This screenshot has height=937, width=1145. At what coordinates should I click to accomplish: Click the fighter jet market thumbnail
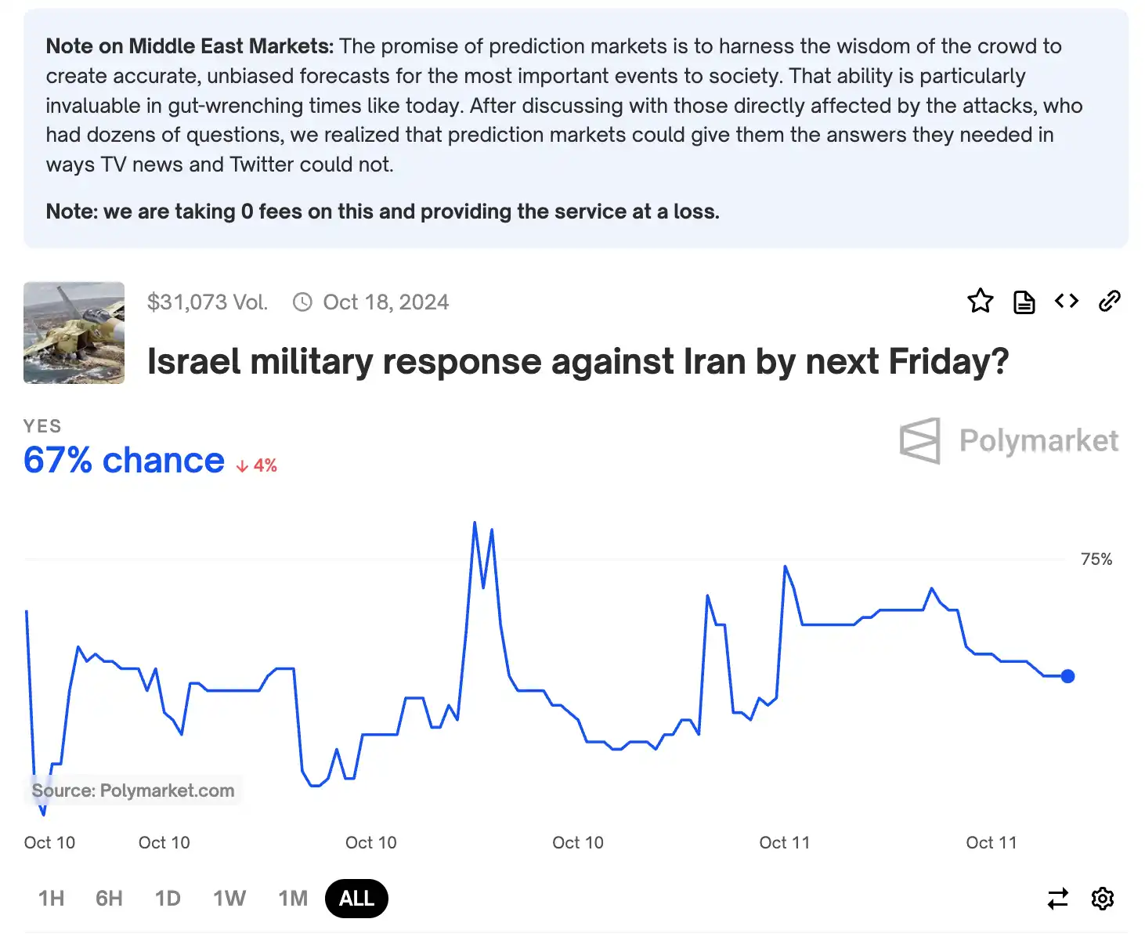[74, 332]
